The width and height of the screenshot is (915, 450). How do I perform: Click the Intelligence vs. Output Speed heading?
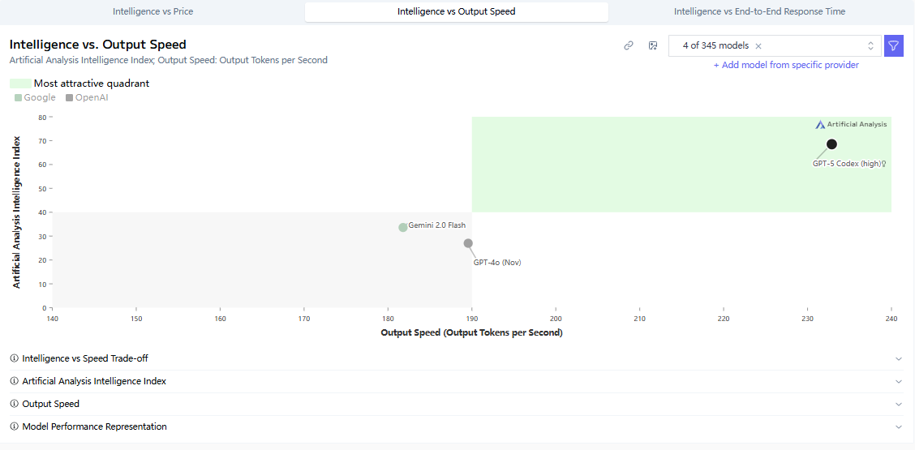pos(98,45)
